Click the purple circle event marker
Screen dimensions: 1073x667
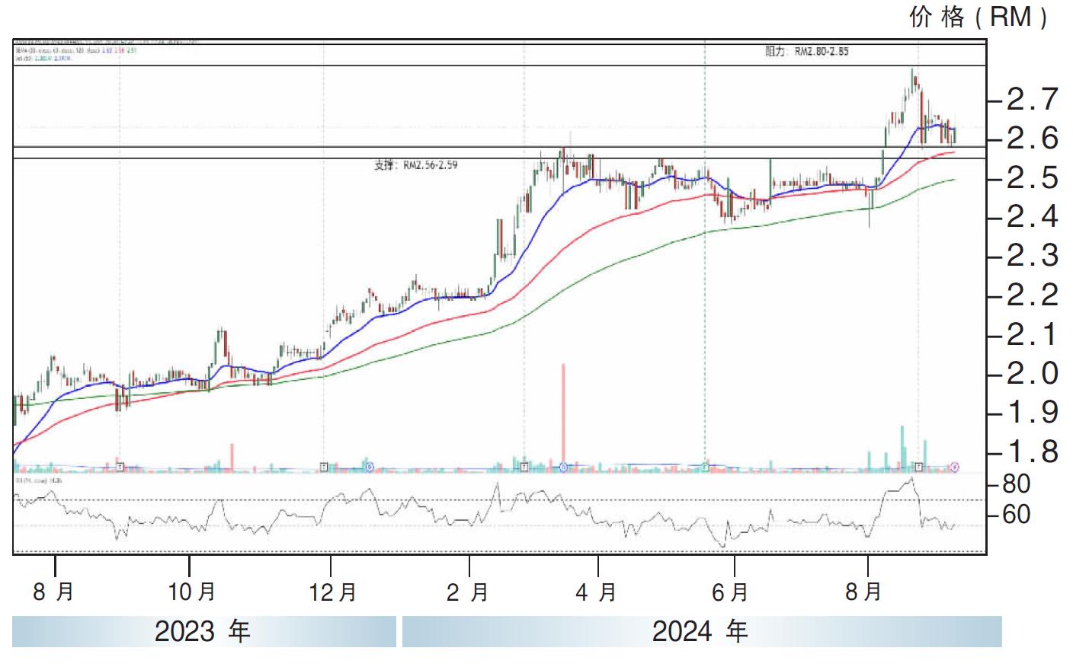[x=954, y=466]
